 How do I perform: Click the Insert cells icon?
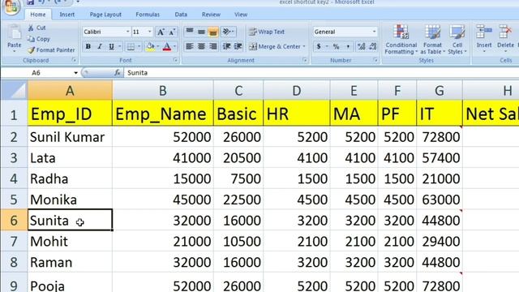[x=484, y=32]
